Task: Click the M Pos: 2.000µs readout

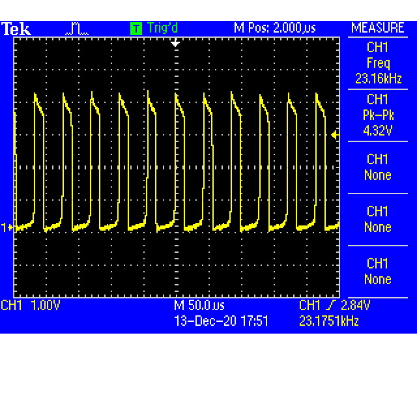Action: (x=275, y=28)
